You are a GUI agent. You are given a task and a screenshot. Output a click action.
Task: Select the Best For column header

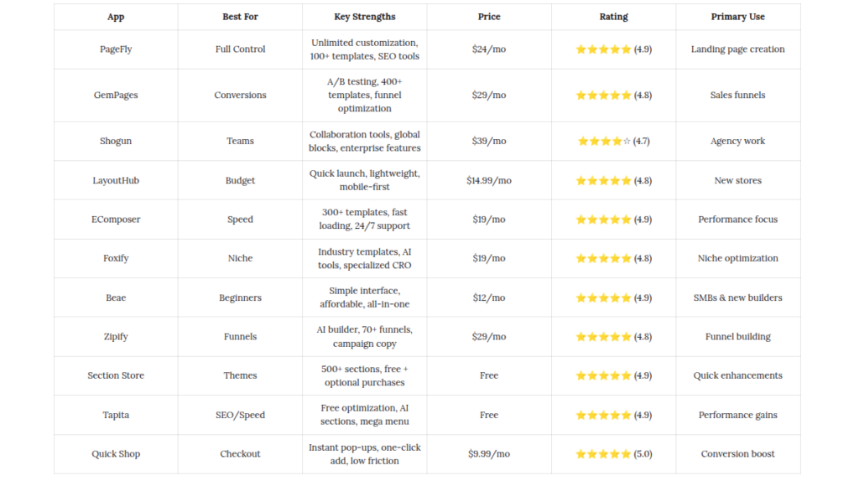(x=240, y=17)
